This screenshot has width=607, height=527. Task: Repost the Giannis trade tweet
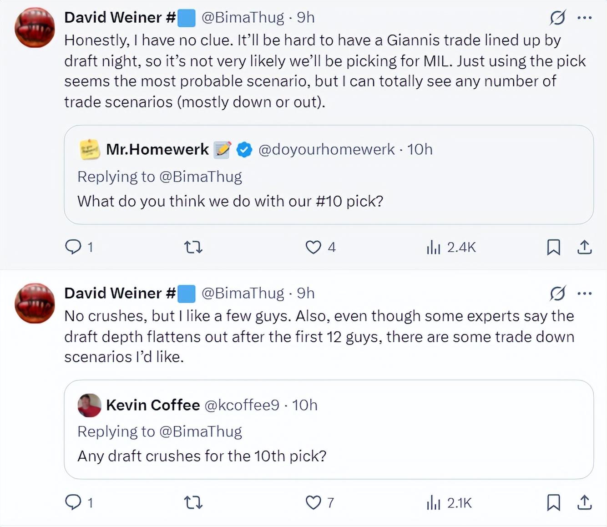click(x=193, y=247)
